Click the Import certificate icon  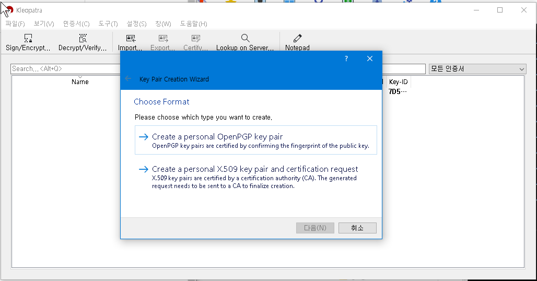coord(131,38)
